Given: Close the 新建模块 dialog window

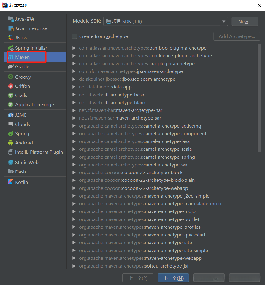Looking at the screenshot, I should pos(259,5).
